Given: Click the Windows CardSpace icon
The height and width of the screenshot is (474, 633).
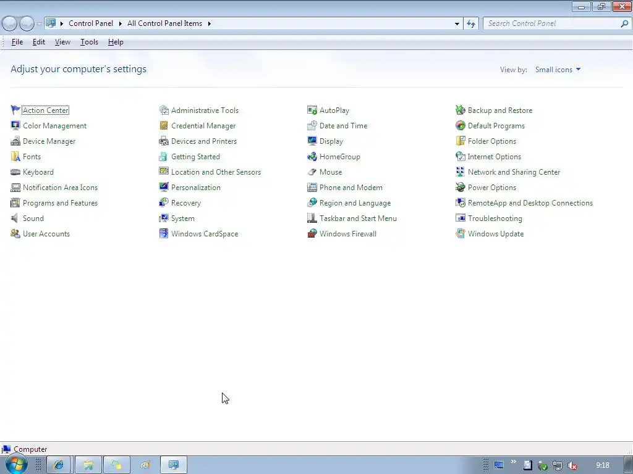Looking at the screenshot, I should [x=163, y=234].
